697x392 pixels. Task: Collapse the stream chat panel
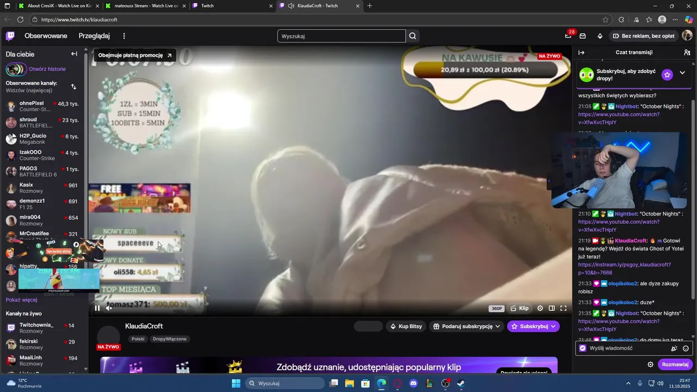(581, 52)
